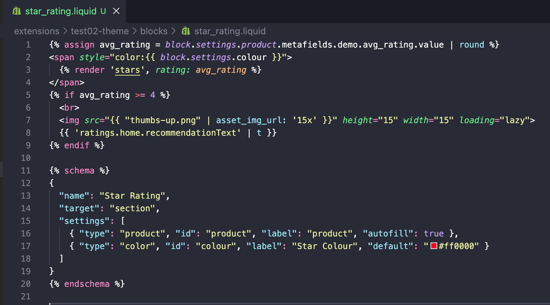Click line number 17 in the gutter
The height and width of the screenshot is (305, 550).
click(26, 246)
